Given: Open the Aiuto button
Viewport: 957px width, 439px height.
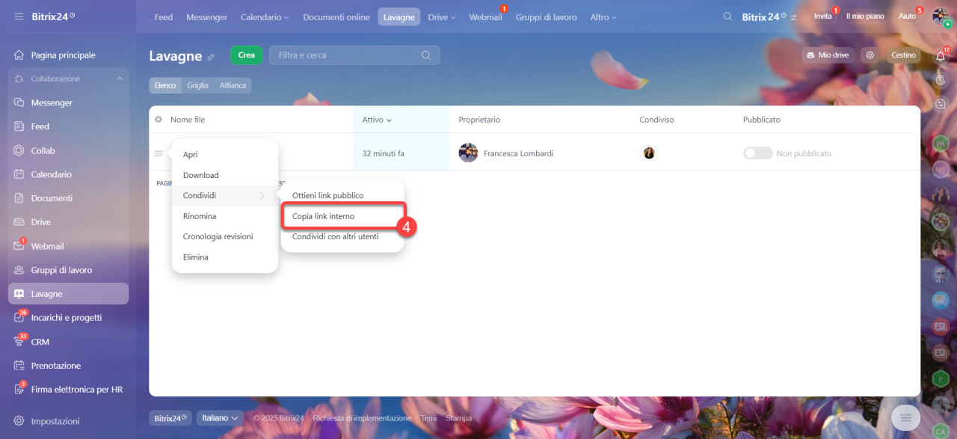Looking at the screenshot, I should 907,16.
